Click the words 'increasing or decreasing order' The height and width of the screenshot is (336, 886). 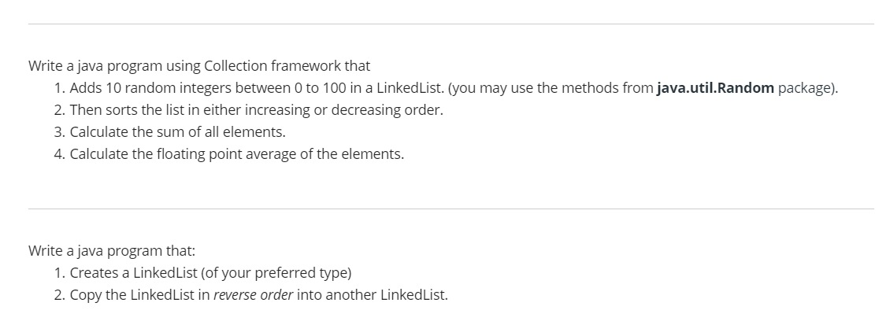coord(343,110)
